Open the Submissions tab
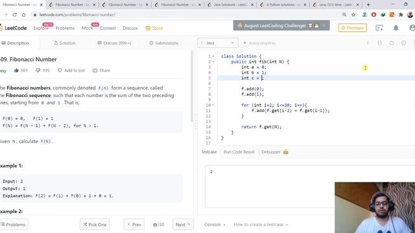The width and height of the screenshot is (415, 233). tap(163, 43)
